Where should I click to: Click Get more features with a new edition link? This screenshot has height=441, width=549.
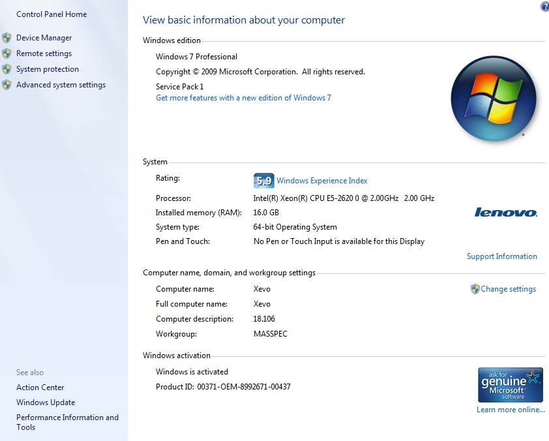[x=243, y=98]
